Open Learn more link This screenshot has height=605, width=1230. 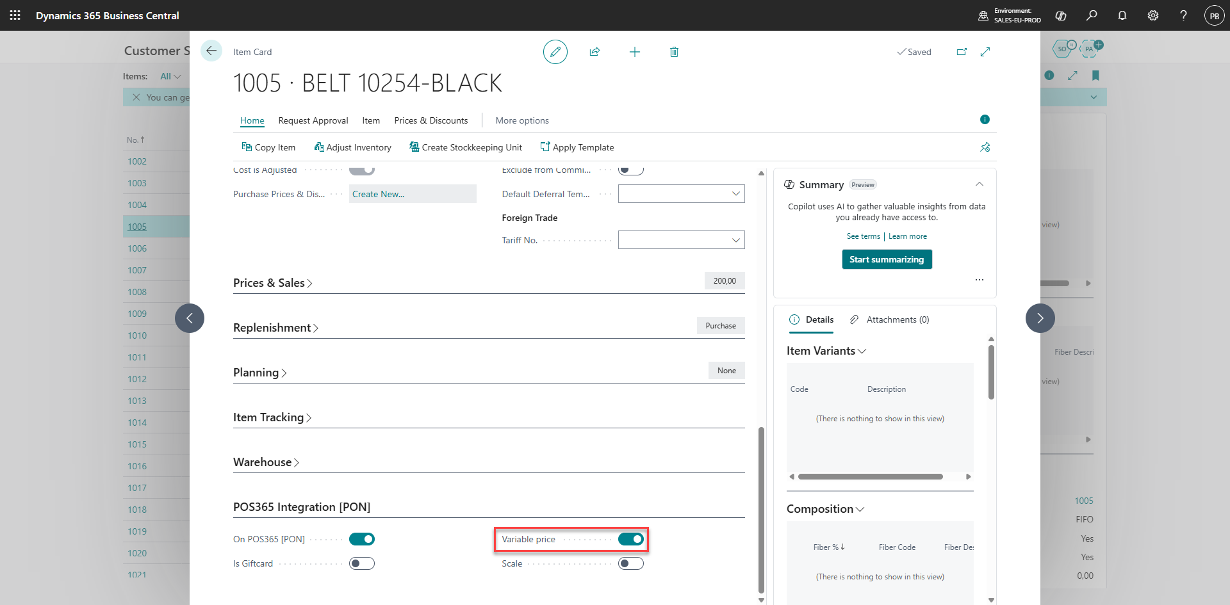(x=908, y=236)
